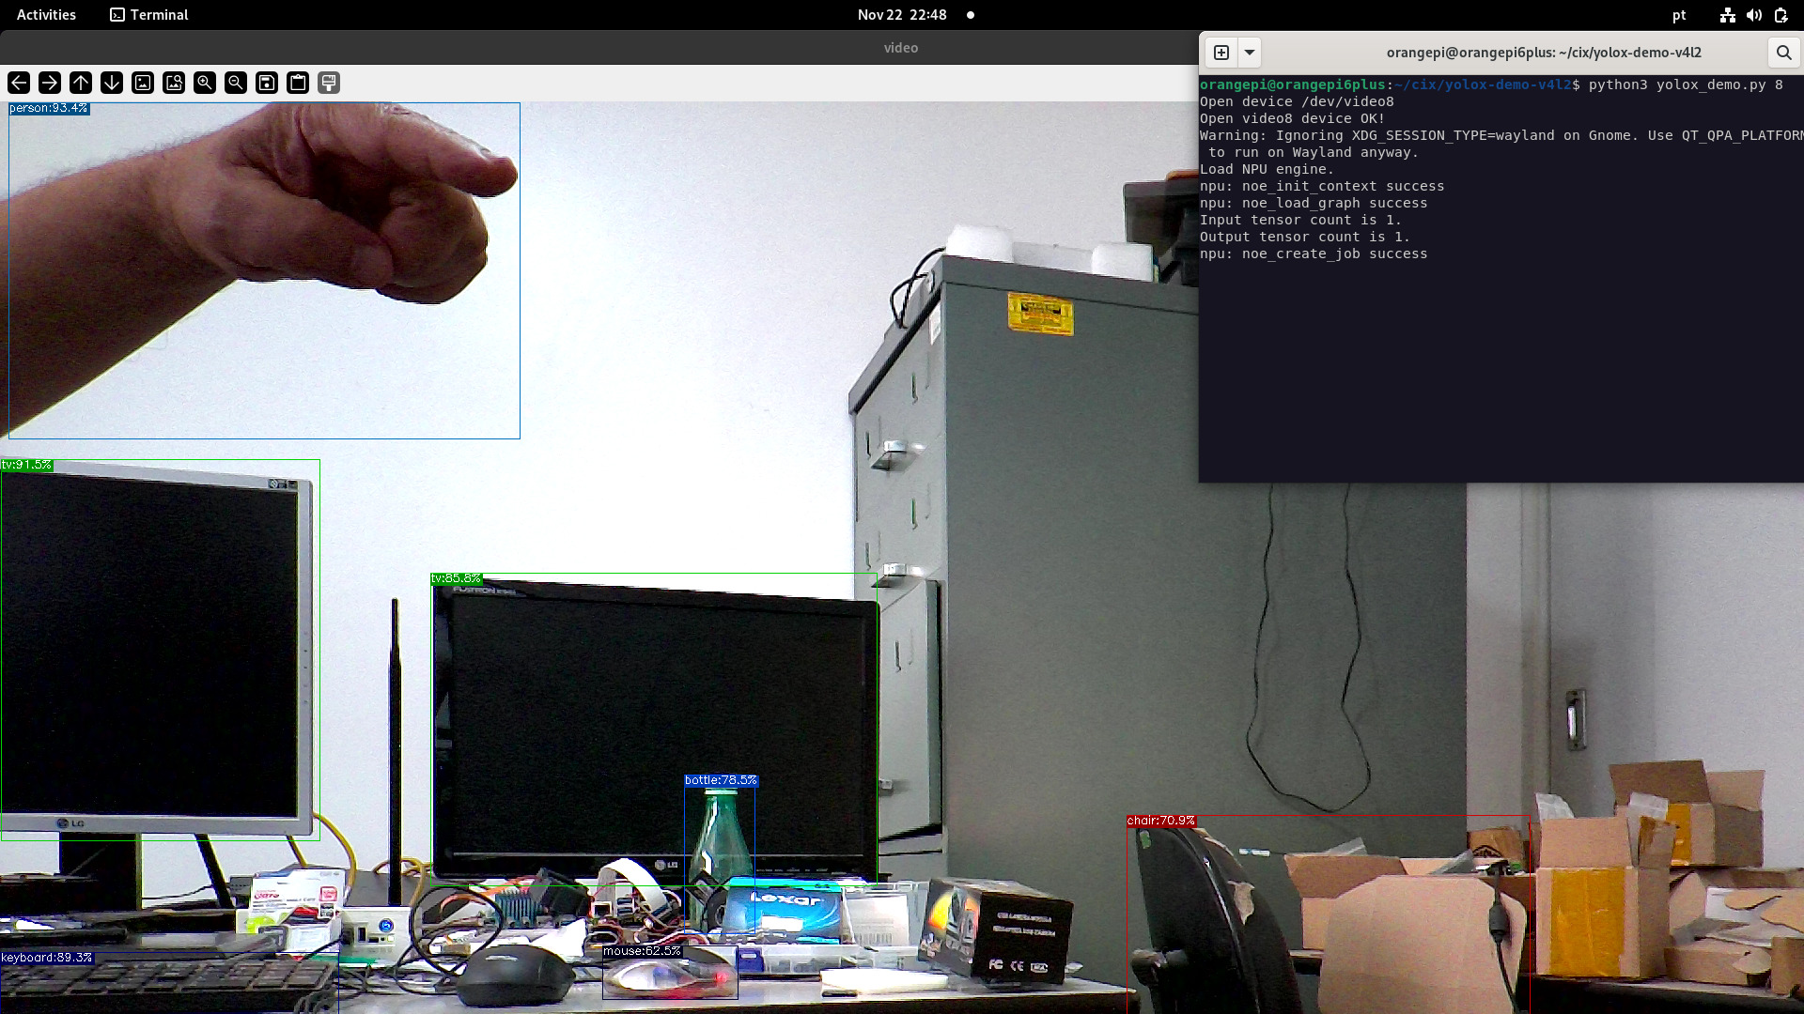Save the current image with floppy icon
This screenshot has width=1804, height=1014.
click(267, 83)
